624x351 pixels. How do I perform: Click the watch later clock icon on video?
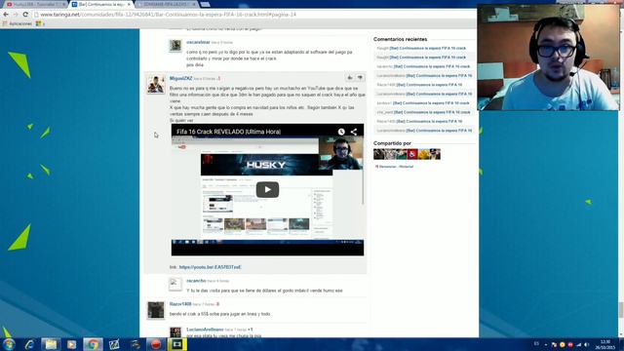click(x=341, y=132)
